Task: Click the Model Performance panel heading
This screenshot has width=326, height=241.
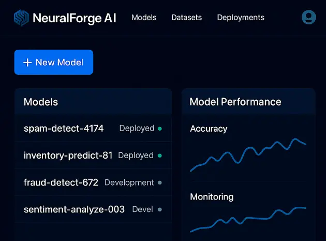Action: (235, 102)
